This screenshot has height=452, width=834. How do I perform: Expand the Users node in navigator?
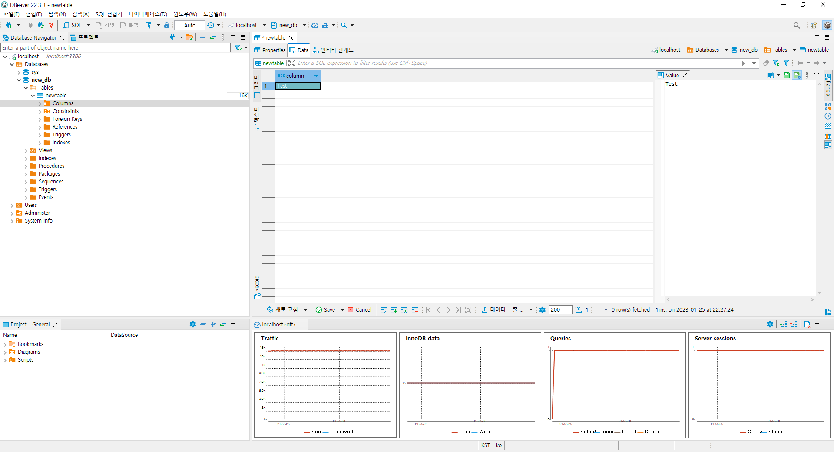click(x=12, y=205)
